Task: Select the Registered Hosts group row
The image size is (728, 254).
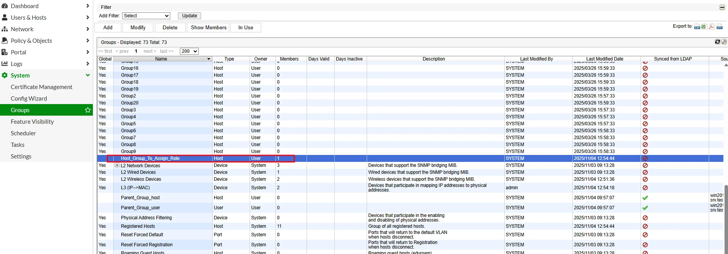Action: pyautogui.click(x=410, y=226)
